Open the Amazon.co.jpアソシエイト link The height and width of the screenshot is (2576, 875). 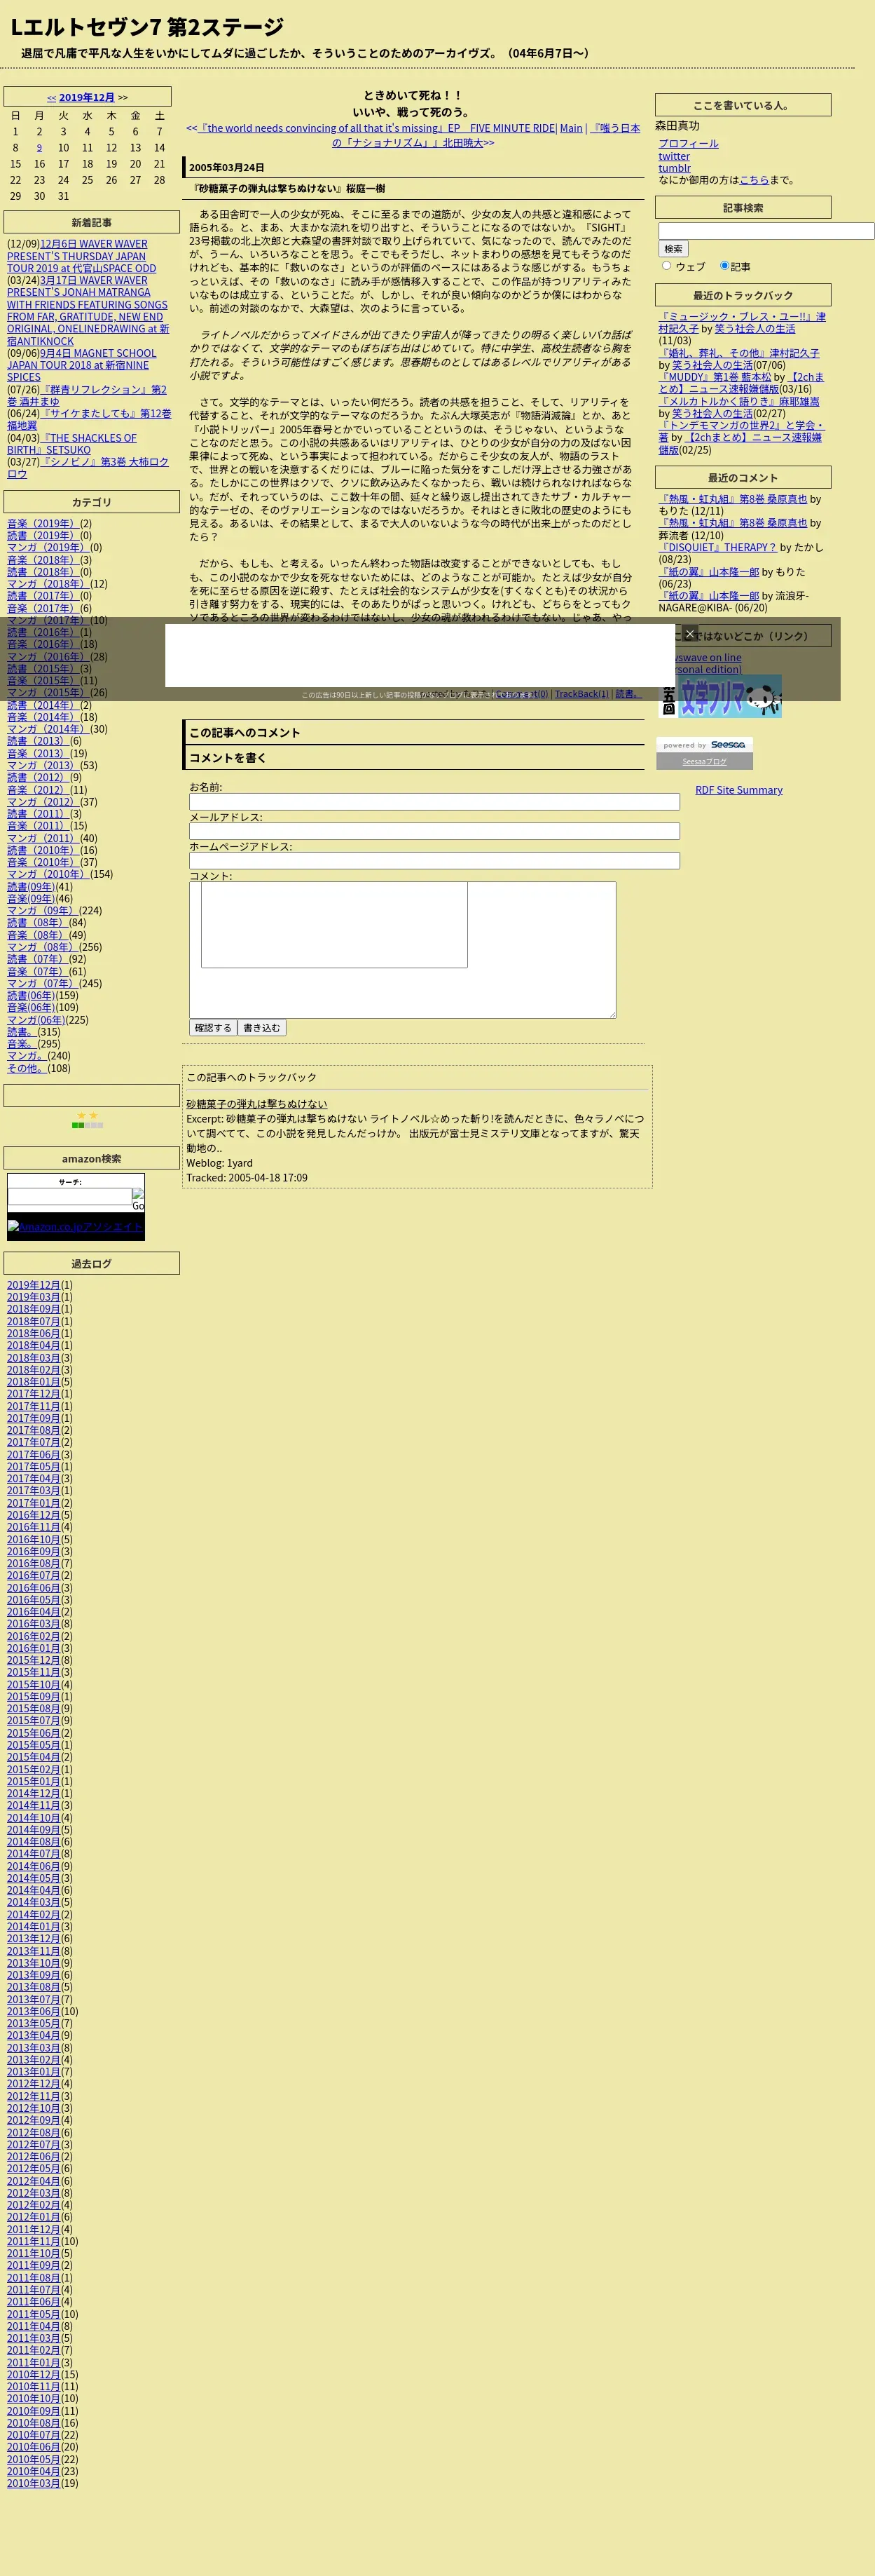(x=75, y=1226)
